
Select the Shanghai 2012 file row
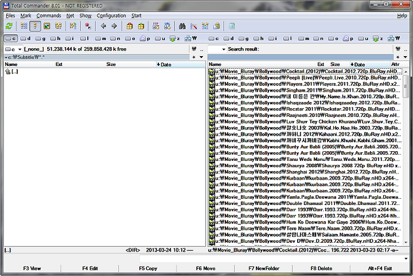(x=305, y=172)
